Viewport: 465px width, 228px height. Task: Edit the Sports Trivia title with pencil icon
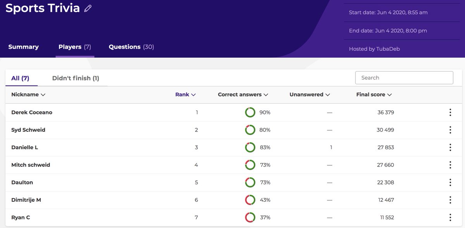(x=88, y=8)
